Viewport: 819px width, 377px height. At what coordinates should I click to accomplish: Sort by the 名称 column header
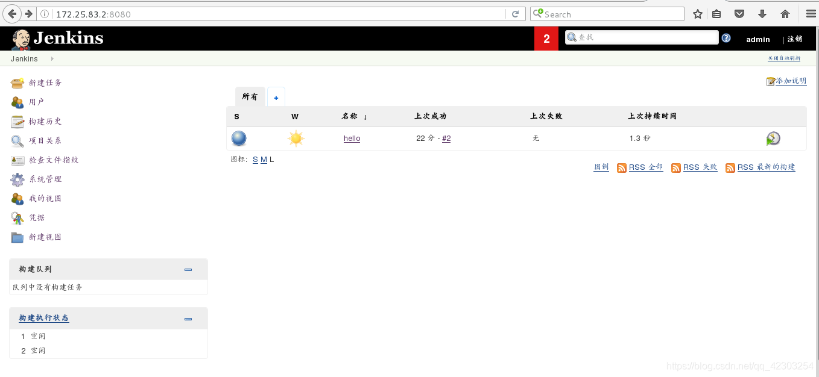tap(355, 116)
